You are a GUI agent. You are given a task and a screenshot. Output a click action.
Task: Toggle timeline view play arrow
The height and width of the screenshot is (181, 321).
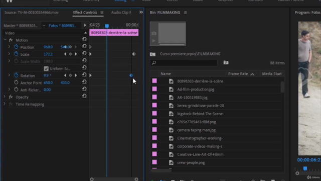click(x=85, y=25)
